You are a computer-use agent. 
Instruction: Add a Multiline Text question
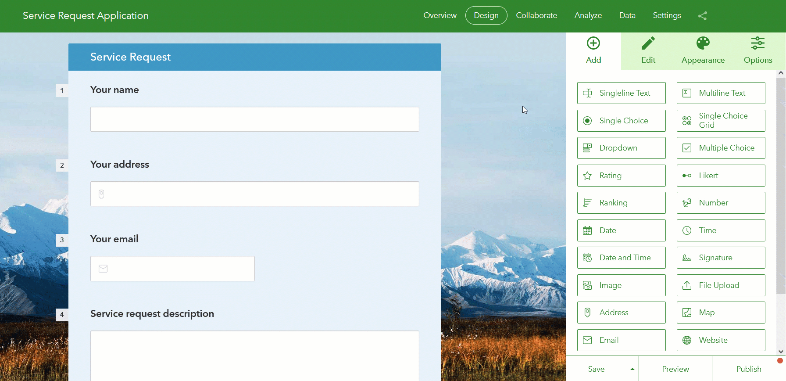[x=721, y=93]
